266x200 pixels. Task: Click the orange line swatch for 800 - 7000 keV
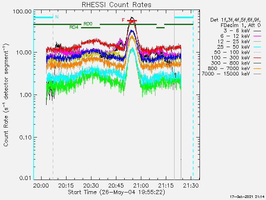257,68
